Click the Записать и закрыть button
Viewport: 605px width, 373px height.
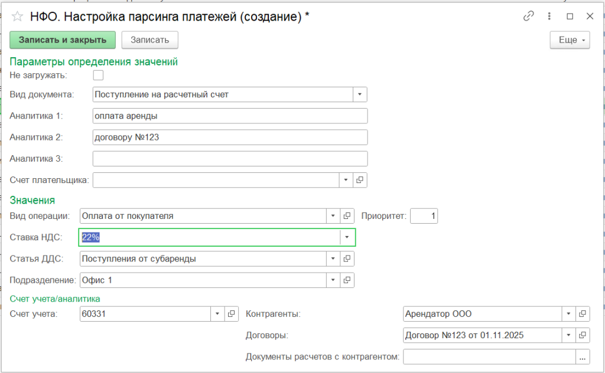coord(62,40)
